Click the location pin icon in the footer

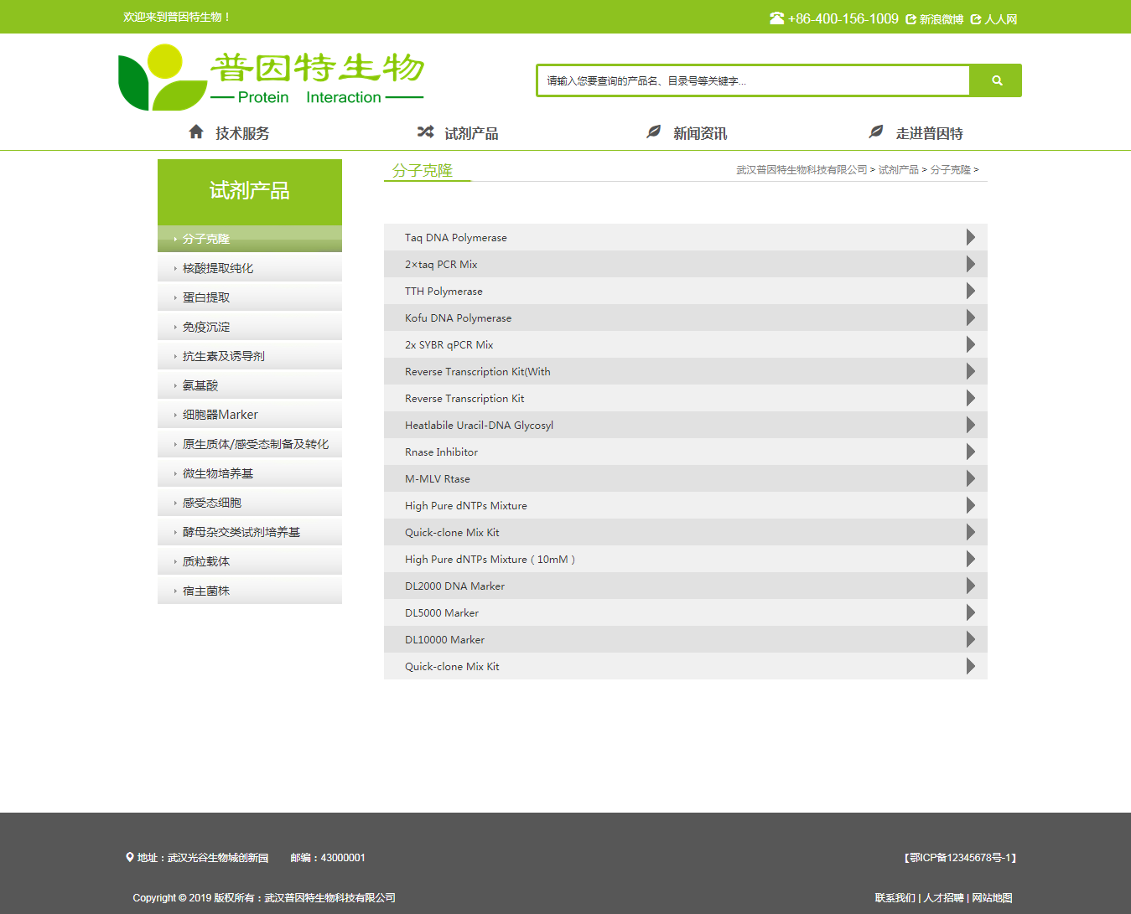point(128,857)
